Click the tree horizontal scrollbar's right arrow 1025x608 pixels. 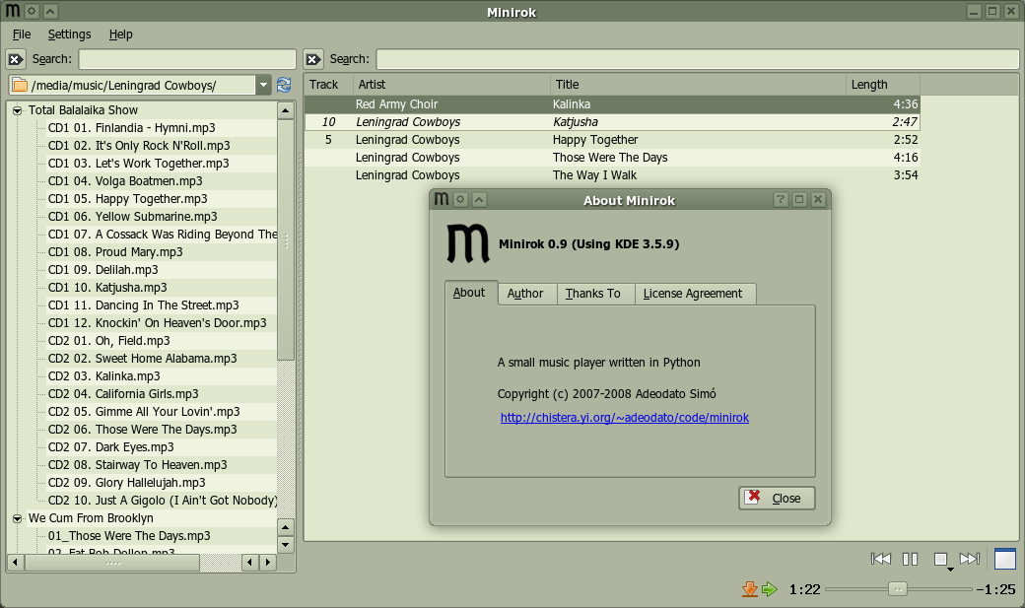[x=268, y=563]
